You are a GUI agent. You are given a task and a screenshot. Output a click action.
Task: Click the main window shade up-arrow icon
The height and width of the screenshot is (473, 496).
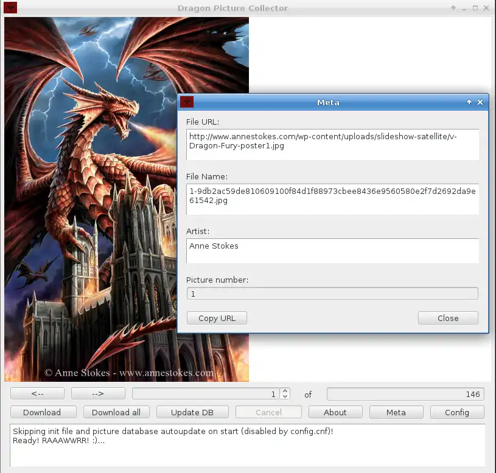point(453,8)
